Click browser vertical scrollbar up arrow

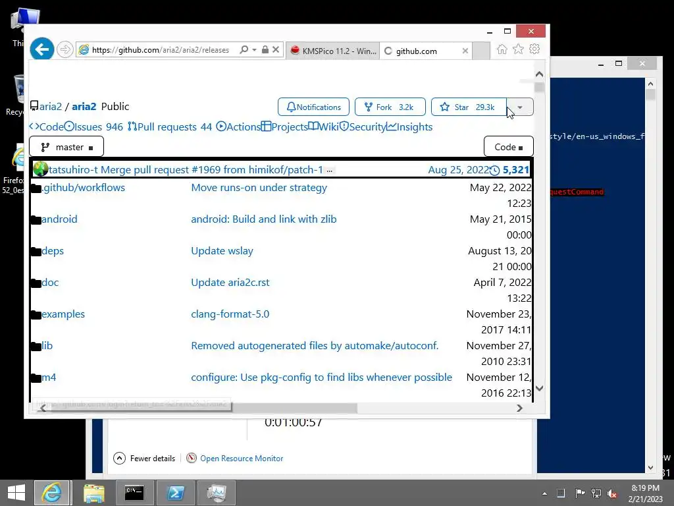[540, 74]
